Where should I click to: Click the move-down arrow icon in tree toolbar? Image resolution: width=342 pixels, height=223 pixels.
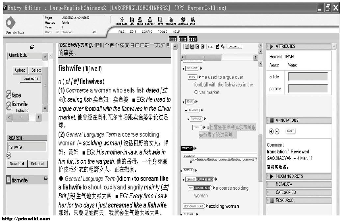pos(203,46)
